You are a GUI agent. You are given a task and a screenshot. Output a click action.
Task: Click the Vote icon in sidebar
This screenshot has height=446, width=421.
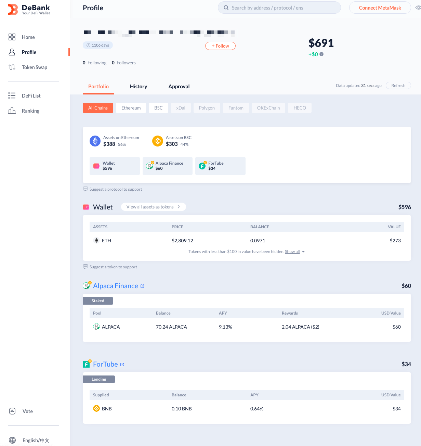coord(12,411)
